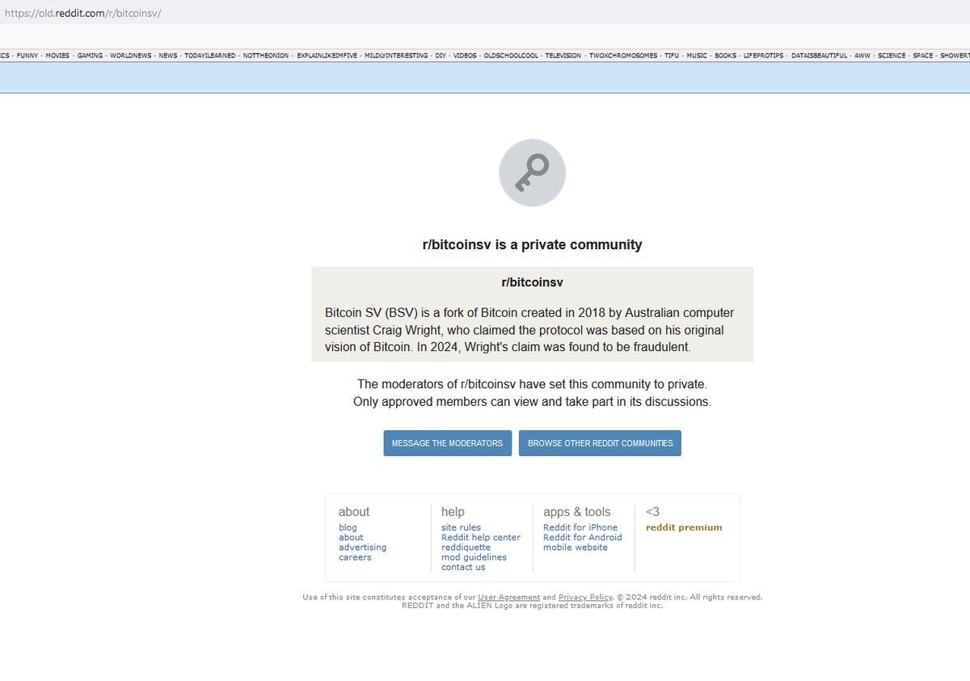This screenshot has height=681, width=970.
Task: Click the Message the Moderators button
Action: 447,443
